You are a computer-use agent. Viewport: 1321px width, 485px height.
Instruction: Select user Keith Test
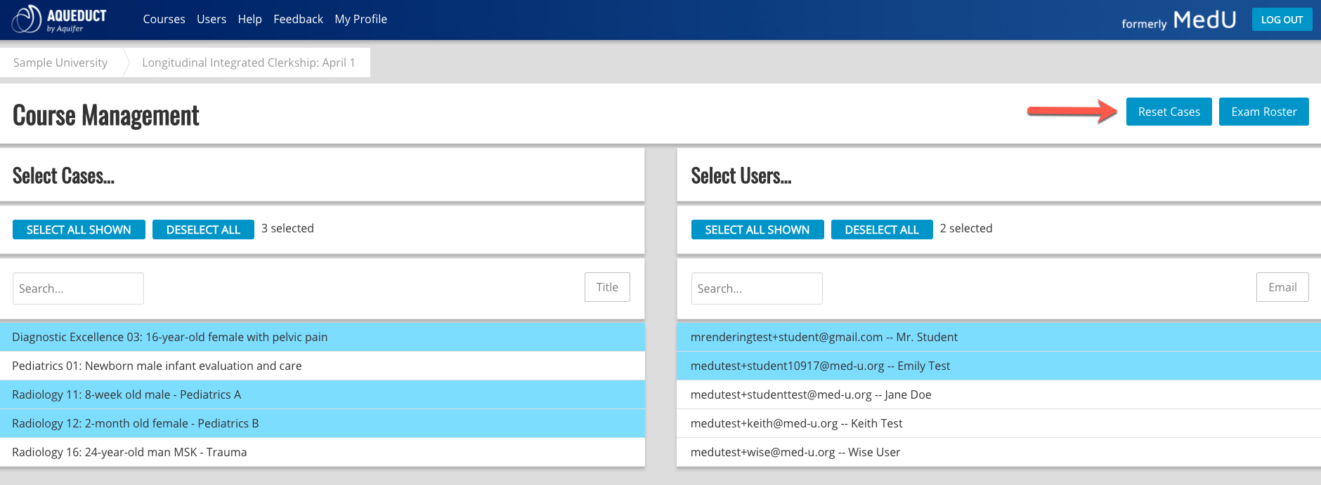998,423
